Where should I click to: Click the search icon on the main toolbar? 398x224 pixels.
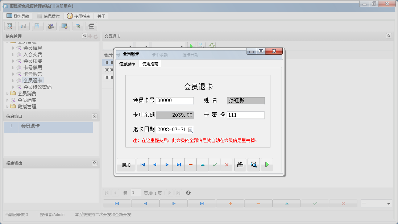10,26
